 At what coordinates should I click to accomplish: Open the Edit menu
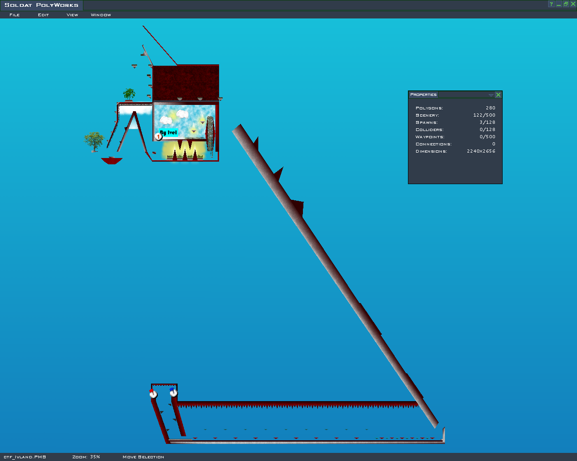click(43, 15)
